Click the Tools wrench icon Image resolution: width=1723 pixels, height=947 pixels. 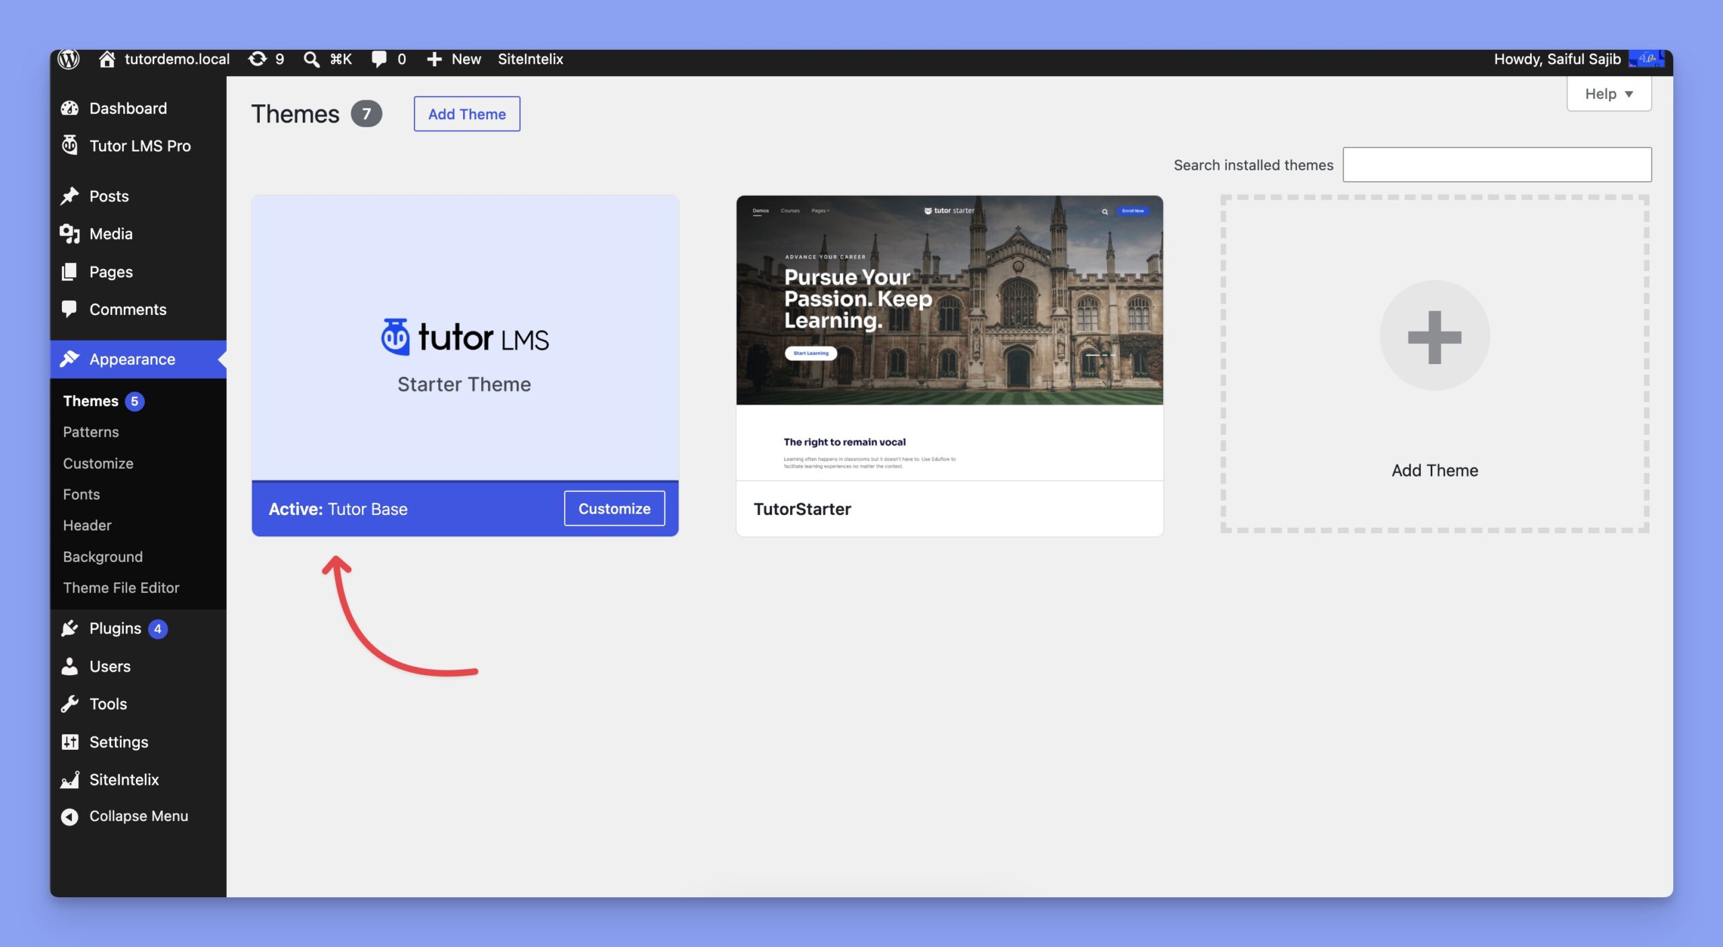click(x=70, y=704)
